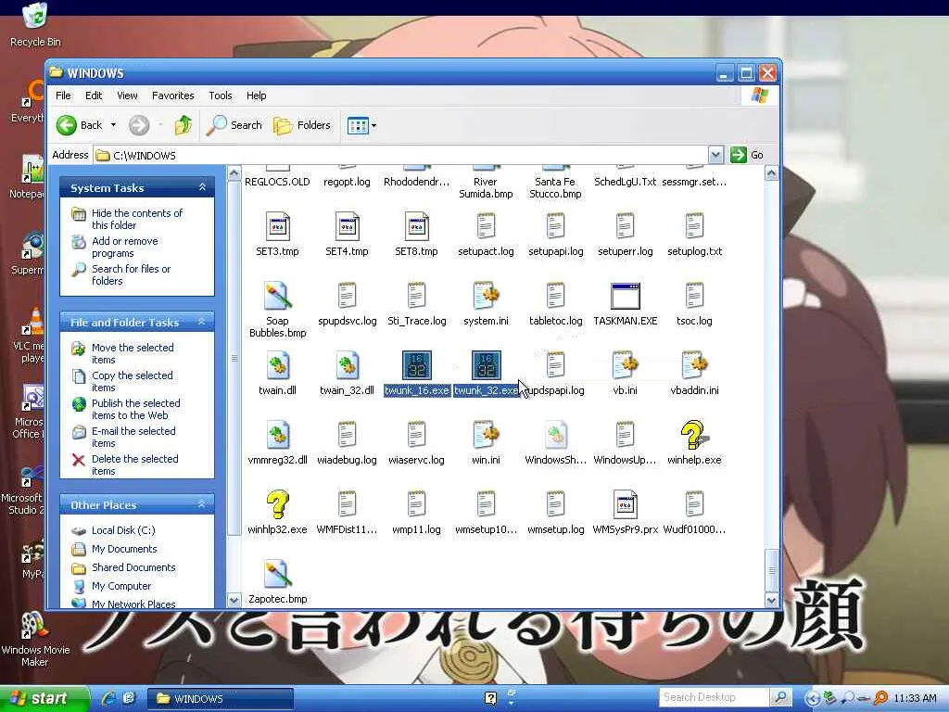Open the File menu
949x712 pixels.
[x=63, y=95]
